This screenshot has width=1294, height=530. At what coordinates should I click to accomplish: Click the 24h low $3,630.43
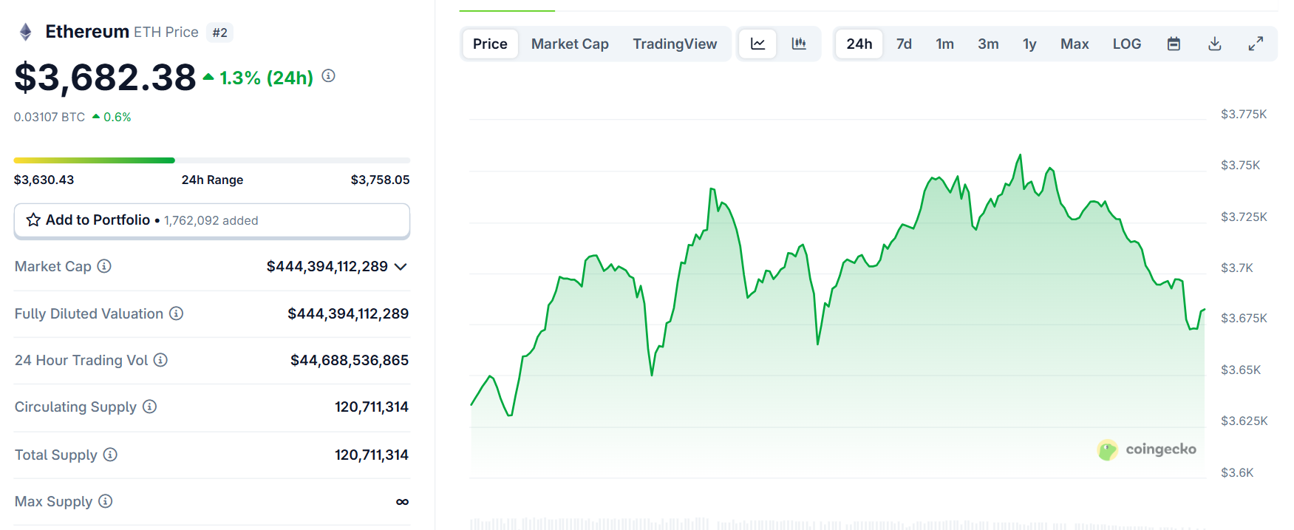point(44,180)
